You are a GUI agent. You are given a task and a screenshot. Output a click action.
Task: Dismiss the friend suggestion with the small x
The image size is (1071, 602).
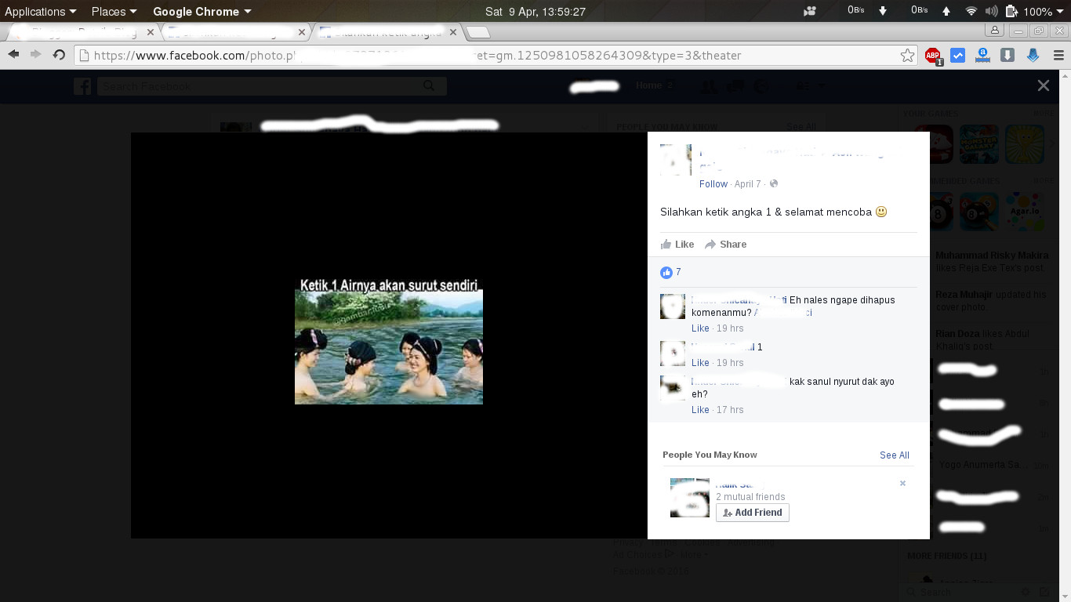(902, 483)
